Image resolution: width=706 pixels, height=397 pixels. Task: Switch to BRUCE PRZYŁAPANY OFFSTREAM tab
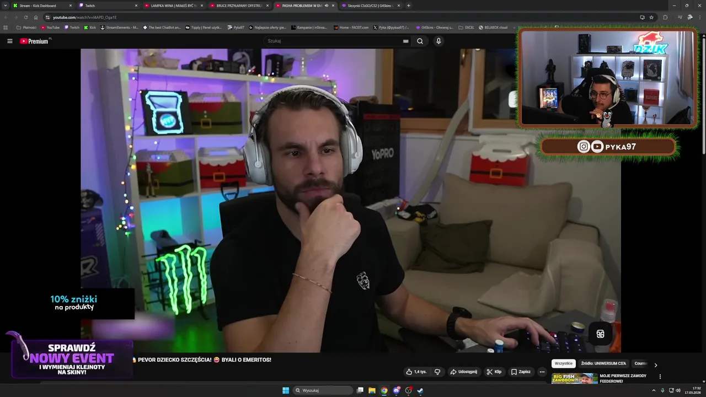click(239, 6)
